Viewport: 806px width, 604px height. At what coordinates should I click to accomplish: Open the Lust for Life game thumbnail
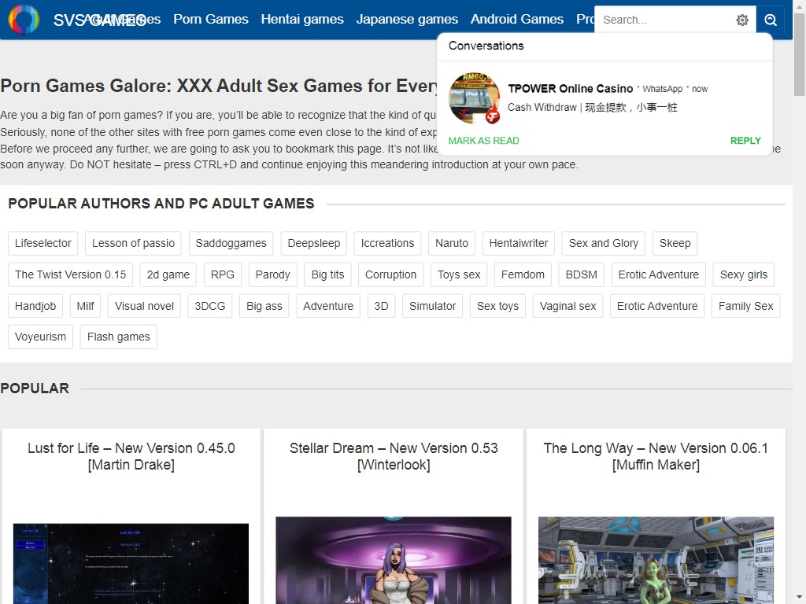pos(131,563)
